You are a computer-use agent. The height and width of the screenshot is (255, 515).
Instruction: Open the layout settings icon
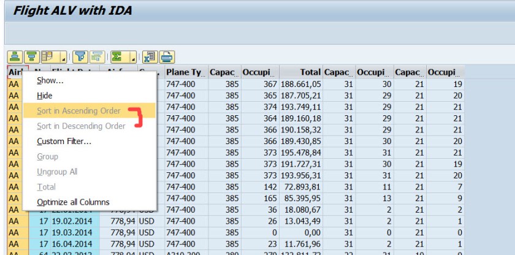coord(47,57)
